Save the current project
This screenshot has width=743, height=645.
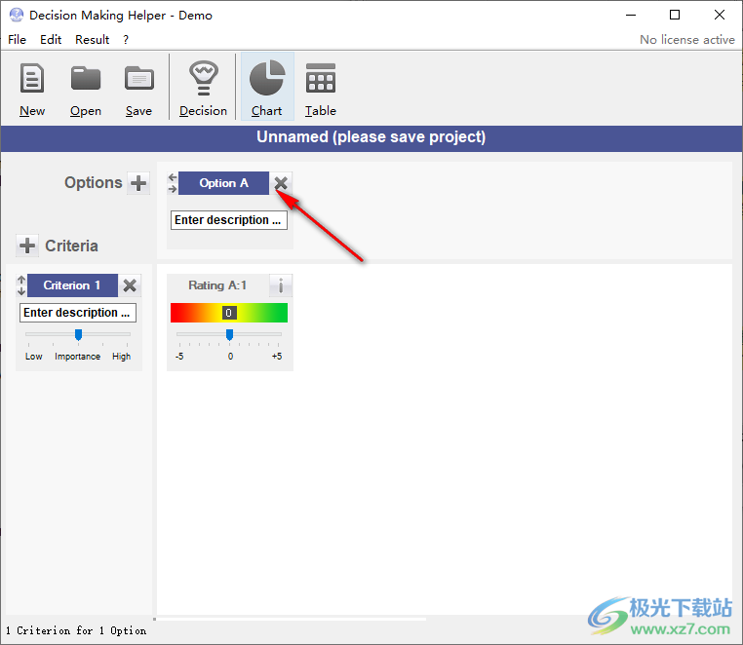[x=138, y=88]
